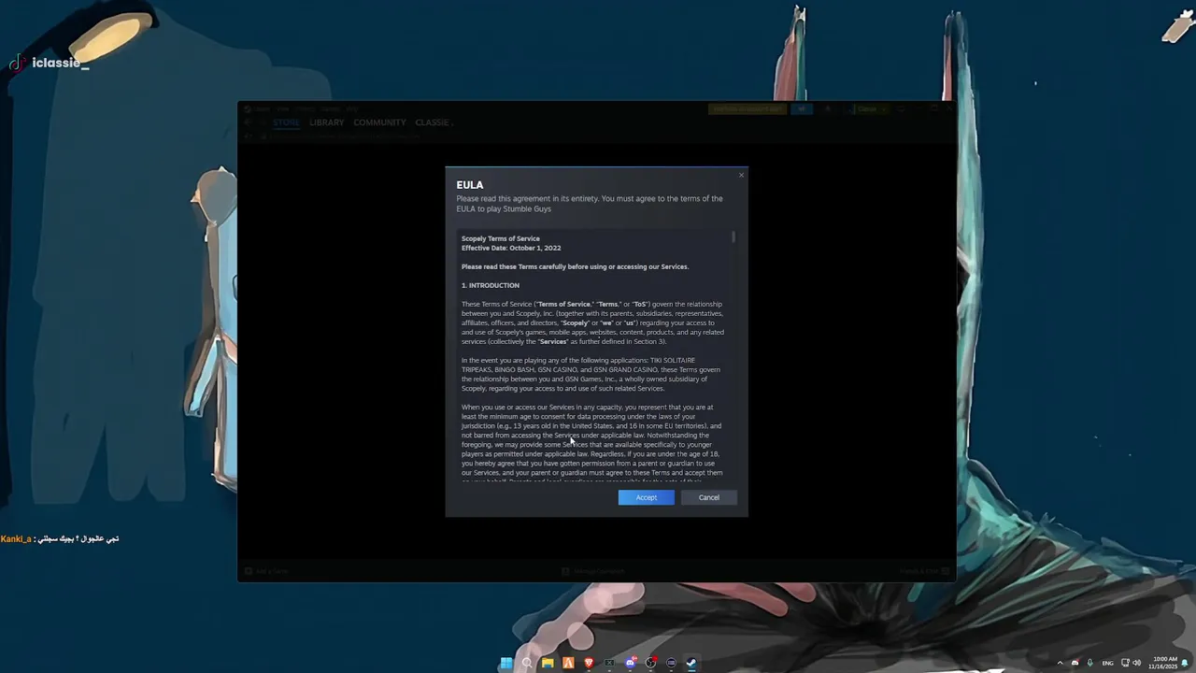The image size is (1196, 673).
Task: Open Windows taskbar search
Action: click(527, 663)
